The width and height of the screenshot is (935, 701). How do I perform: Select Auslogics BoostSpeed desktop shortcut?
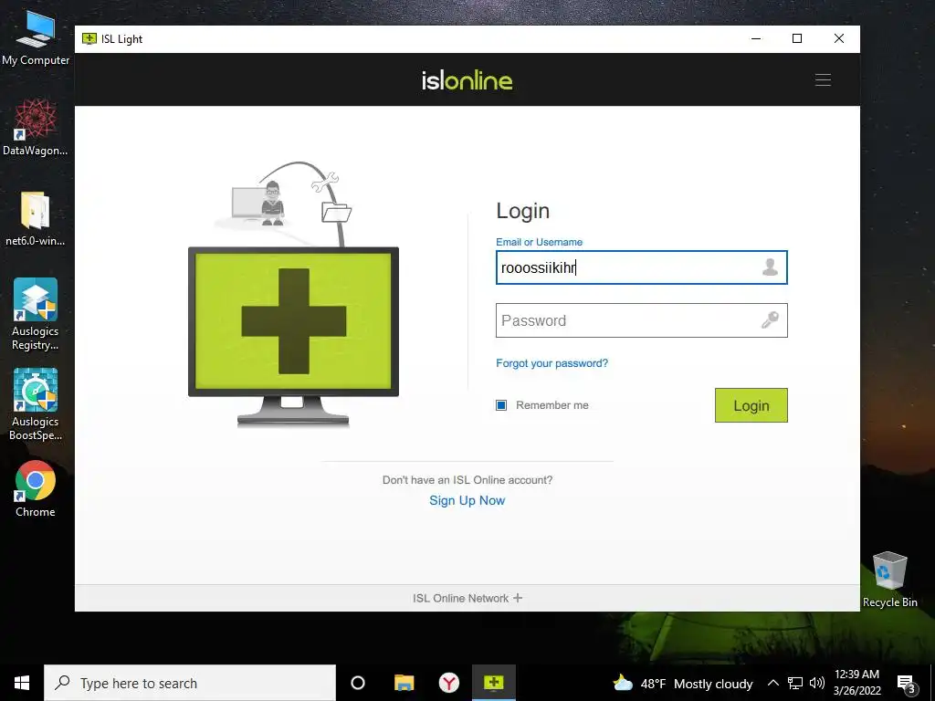click(36, 404)
